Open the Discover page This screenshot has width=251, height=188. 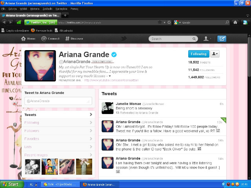tap(74, 38)
